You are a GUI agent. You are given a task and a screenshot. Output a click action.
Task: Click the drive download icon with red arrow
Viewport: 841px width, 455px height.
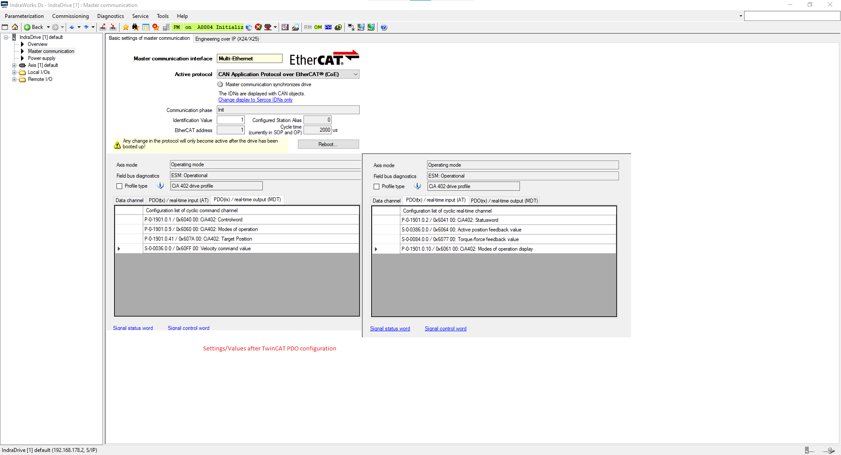[268, 27]
